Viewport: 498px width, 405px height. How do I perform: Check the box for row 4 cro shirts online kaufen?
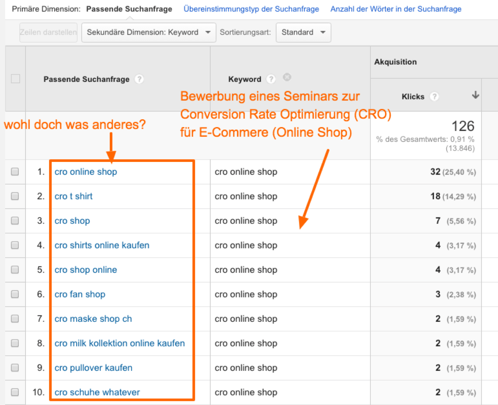coord(15,245)
